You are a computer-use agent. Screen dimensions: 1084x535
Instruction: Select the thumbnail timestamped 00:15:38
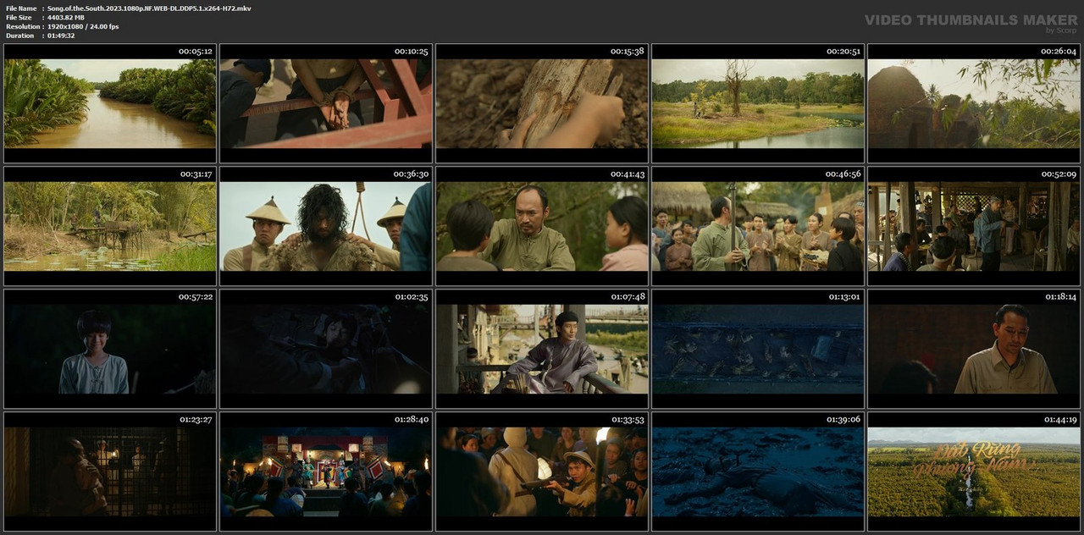point(542,103)
